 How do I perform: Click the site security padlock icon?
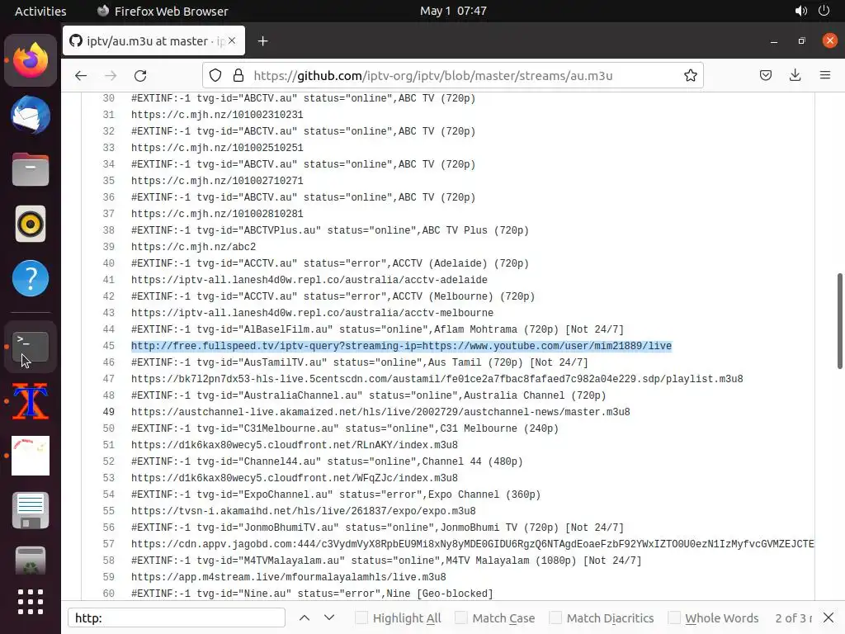(238, 75)
